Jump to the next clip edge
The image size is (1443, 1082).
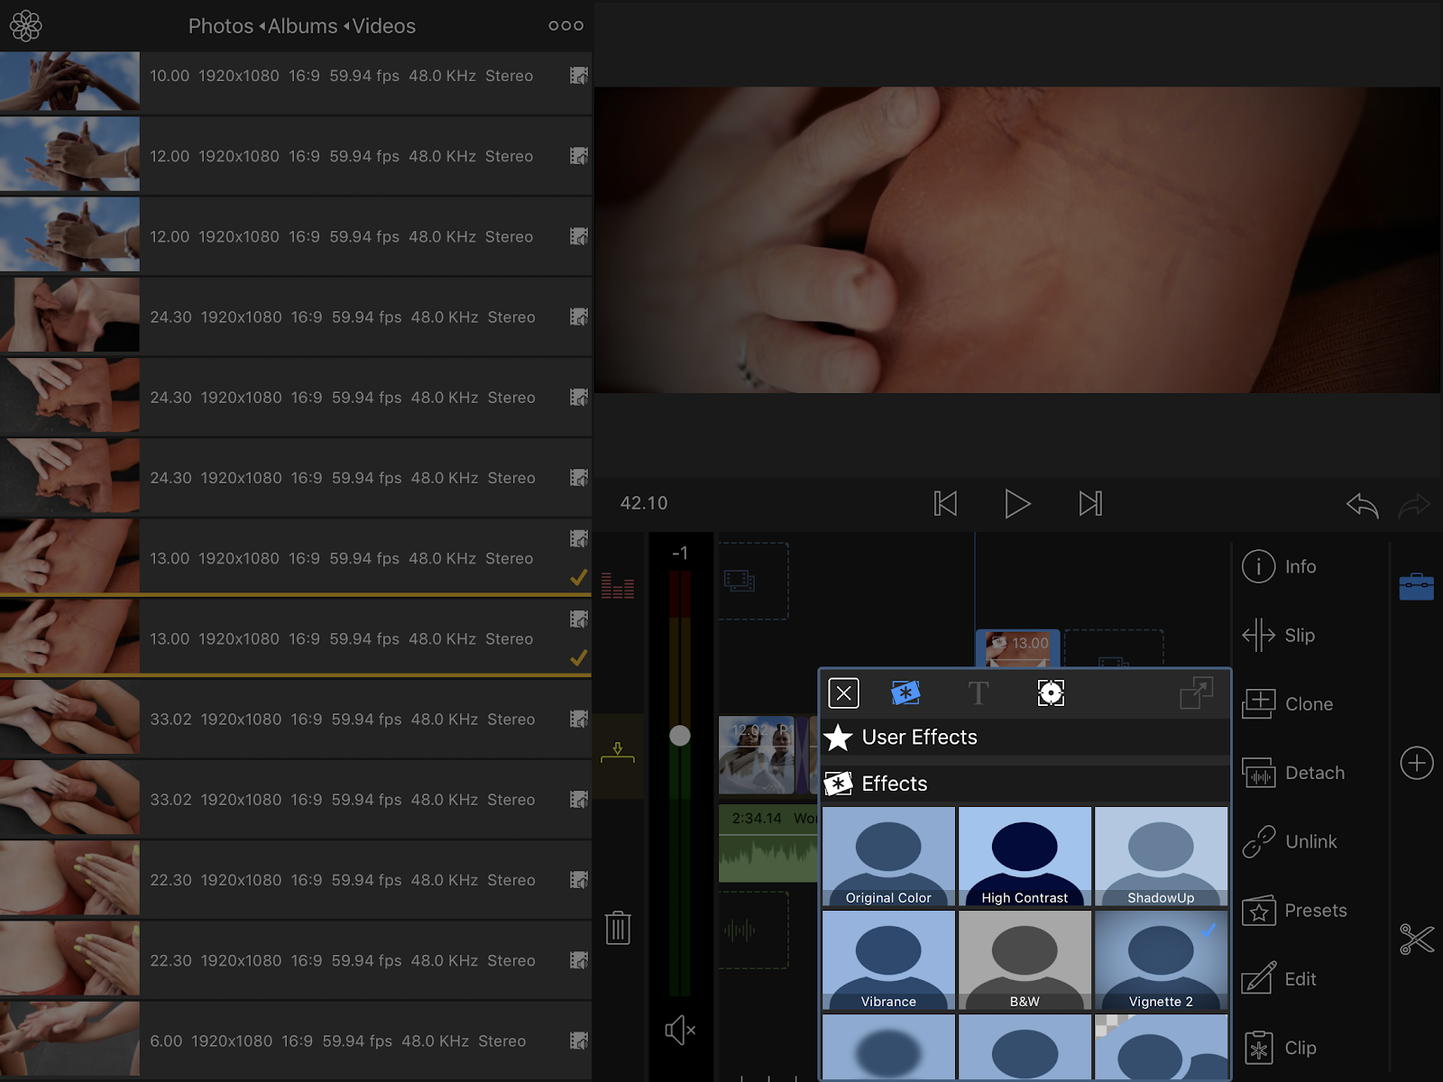1090,503
